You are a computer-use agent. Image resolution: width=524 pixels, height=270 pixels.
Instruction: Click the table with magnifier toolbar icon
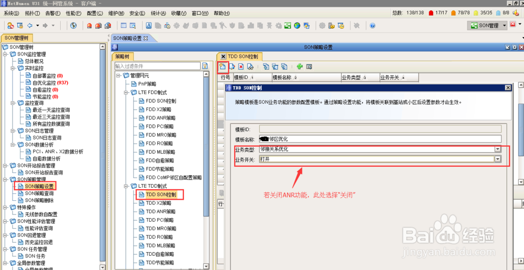(133, 25)
